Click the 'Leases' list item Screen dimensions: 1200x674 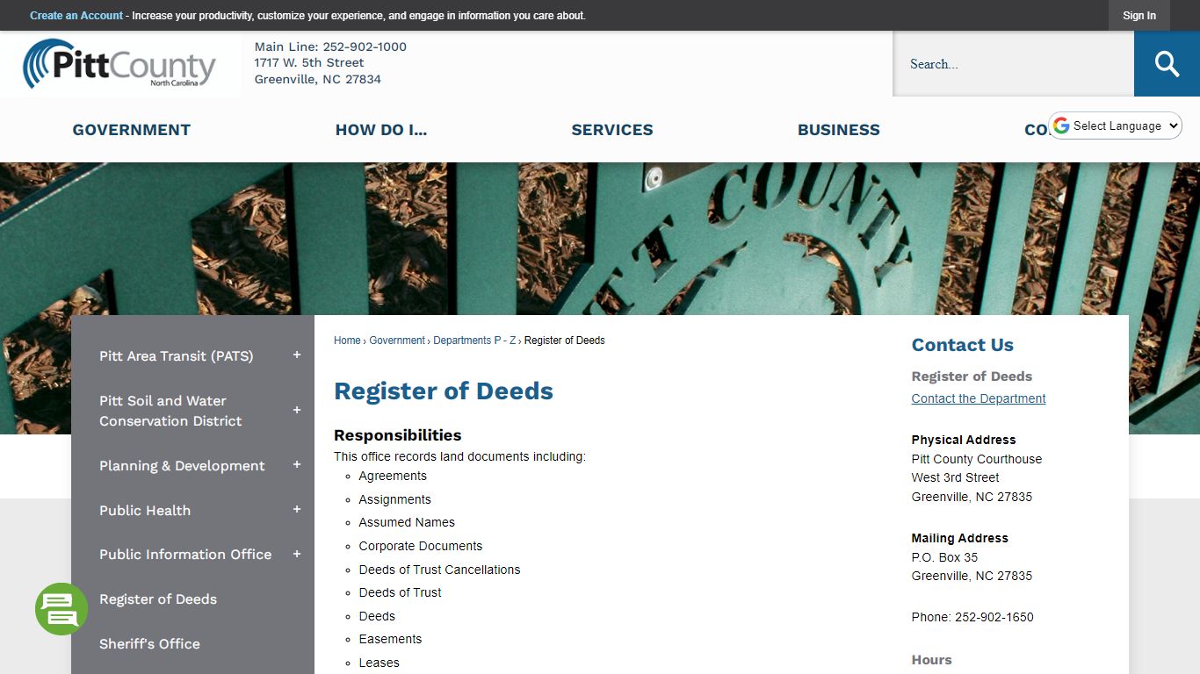(379, 663)
